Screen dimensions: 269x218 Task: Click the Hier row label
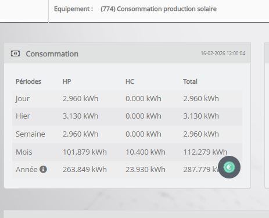coord(23,116)
